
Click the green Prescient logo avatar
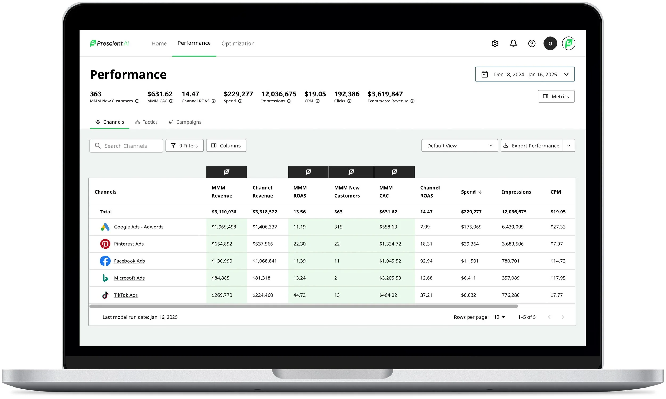[x=568, y=44]
